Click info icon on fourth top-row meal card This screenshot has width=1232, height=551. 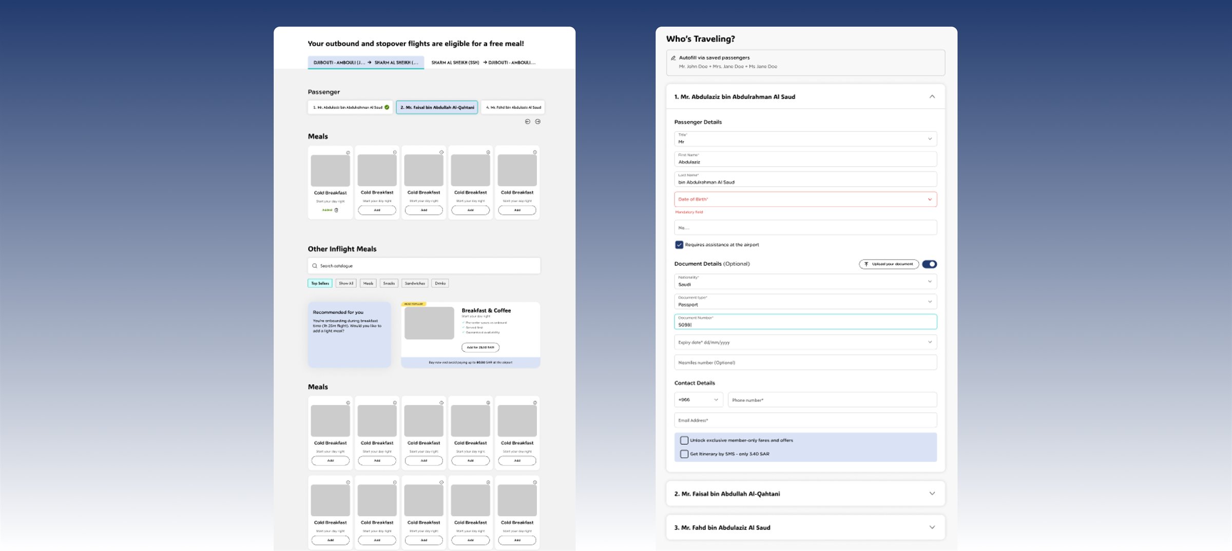[488, 152]
